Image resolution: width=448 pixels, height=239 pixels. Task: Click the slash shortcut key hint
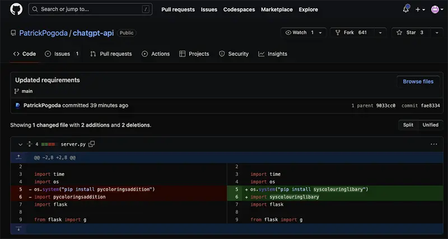click(x=146, y=9)
